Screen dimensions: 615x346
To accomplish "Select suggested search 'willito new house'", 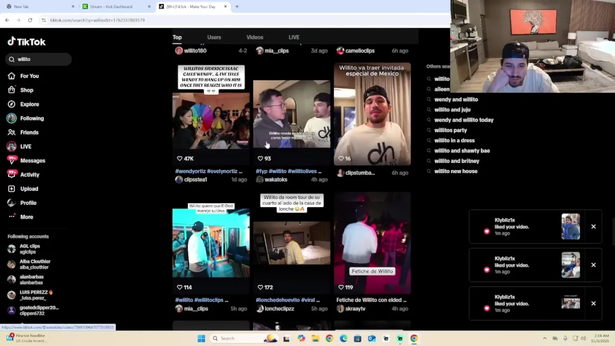I will point(456,171).
